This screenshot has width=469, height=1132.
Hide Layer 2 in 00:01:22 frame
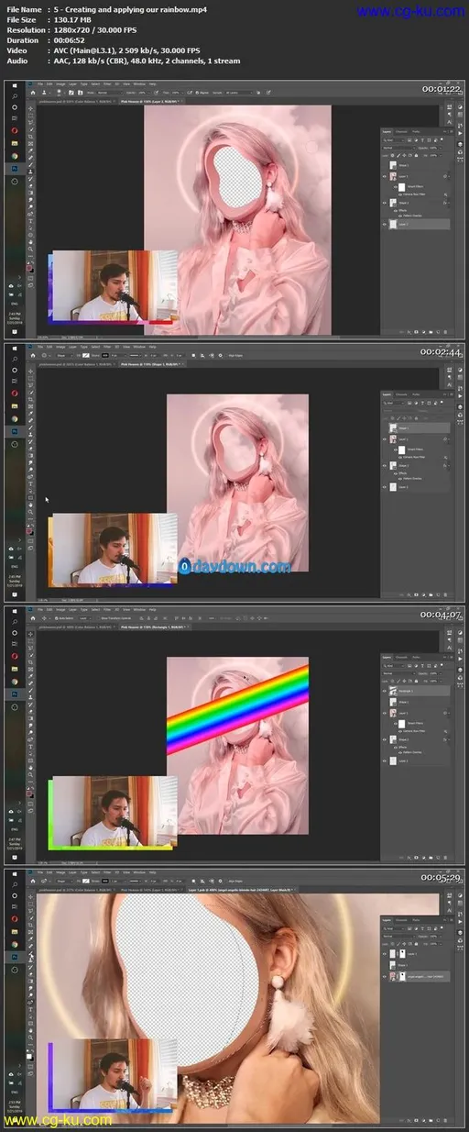(x=385, y=224)
